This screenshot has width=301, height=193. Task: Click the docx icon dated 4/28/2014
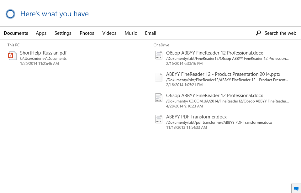tap(159, 98)
